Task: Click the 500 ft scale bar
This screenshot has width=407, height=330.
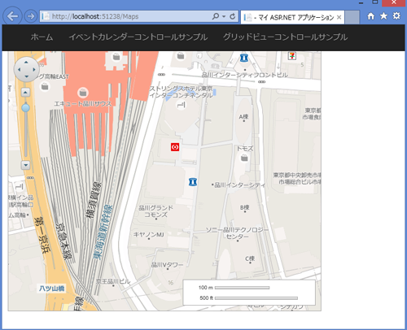Action: [x=256, y=298]
